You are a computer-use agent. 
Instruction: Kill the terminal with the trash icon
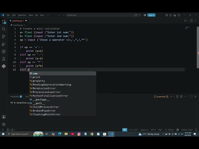pos(181,97)
